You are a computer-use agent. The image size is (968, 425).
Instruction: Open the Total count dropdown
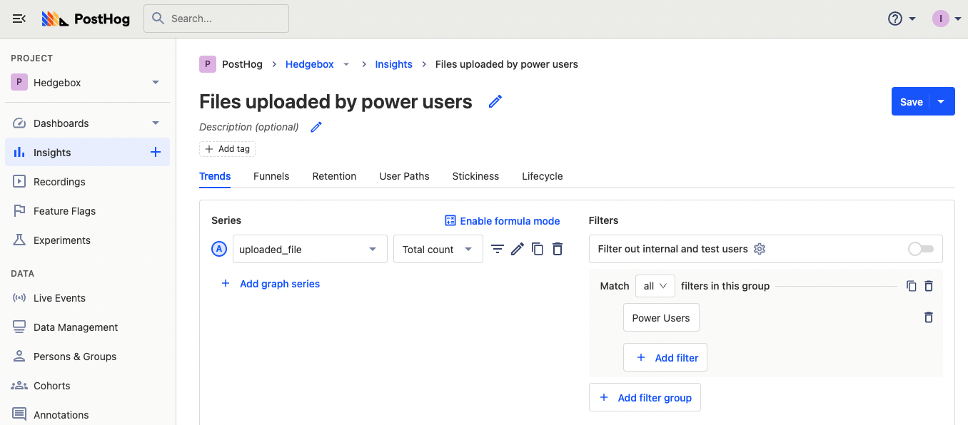pos(438,249)
